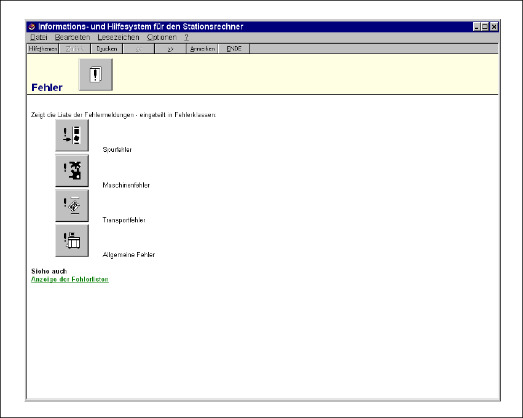This screenshot has width=523, height=418.
Task: Open the Allgemeine Fehler icon button
Action: pyautogui.click(x=72, y=240)
